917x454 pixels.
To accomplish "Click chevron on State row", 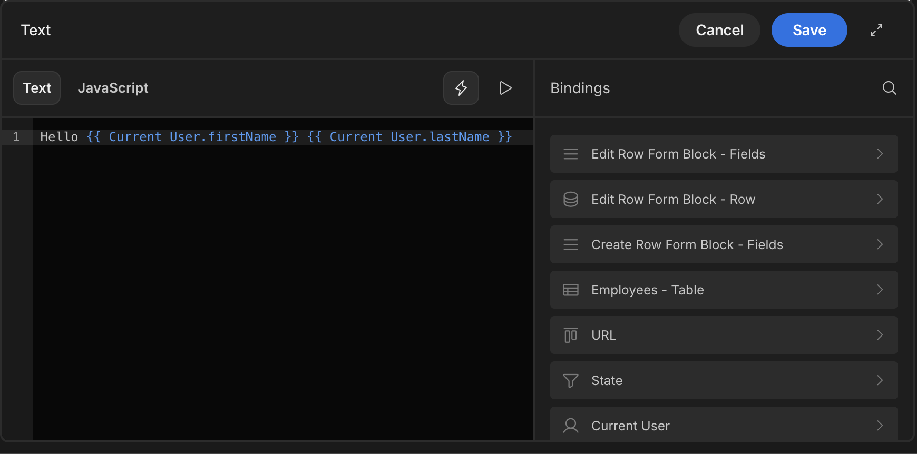I will click(x=880, y=380).
